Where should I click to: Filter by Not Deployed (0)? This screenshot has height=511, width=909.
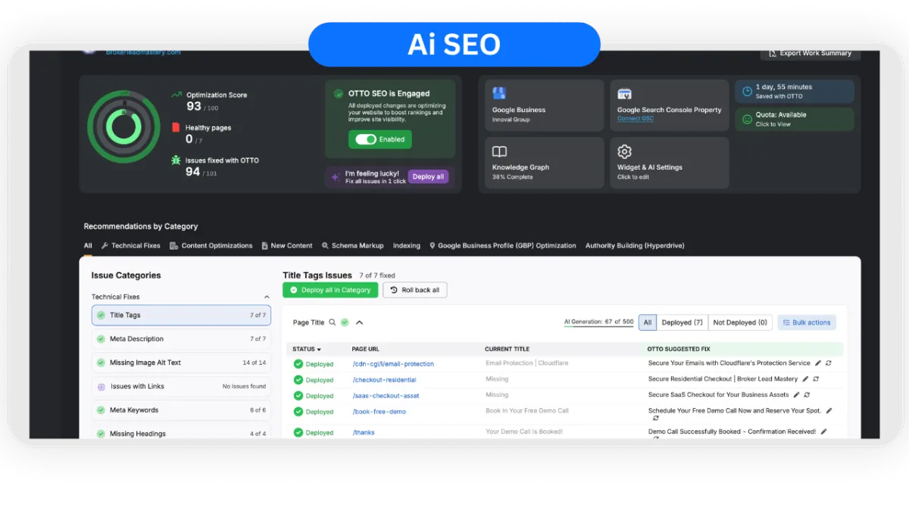coord(740,322)
